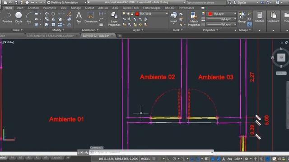289x162 pixels.
Task: Open the ByLayer lineweight dropdown
Action: point(221,19)
